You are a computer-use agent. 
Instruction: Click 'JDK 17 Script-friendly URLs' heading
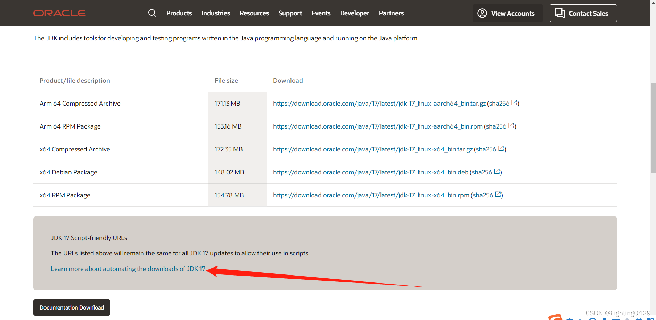pos(89,238)
